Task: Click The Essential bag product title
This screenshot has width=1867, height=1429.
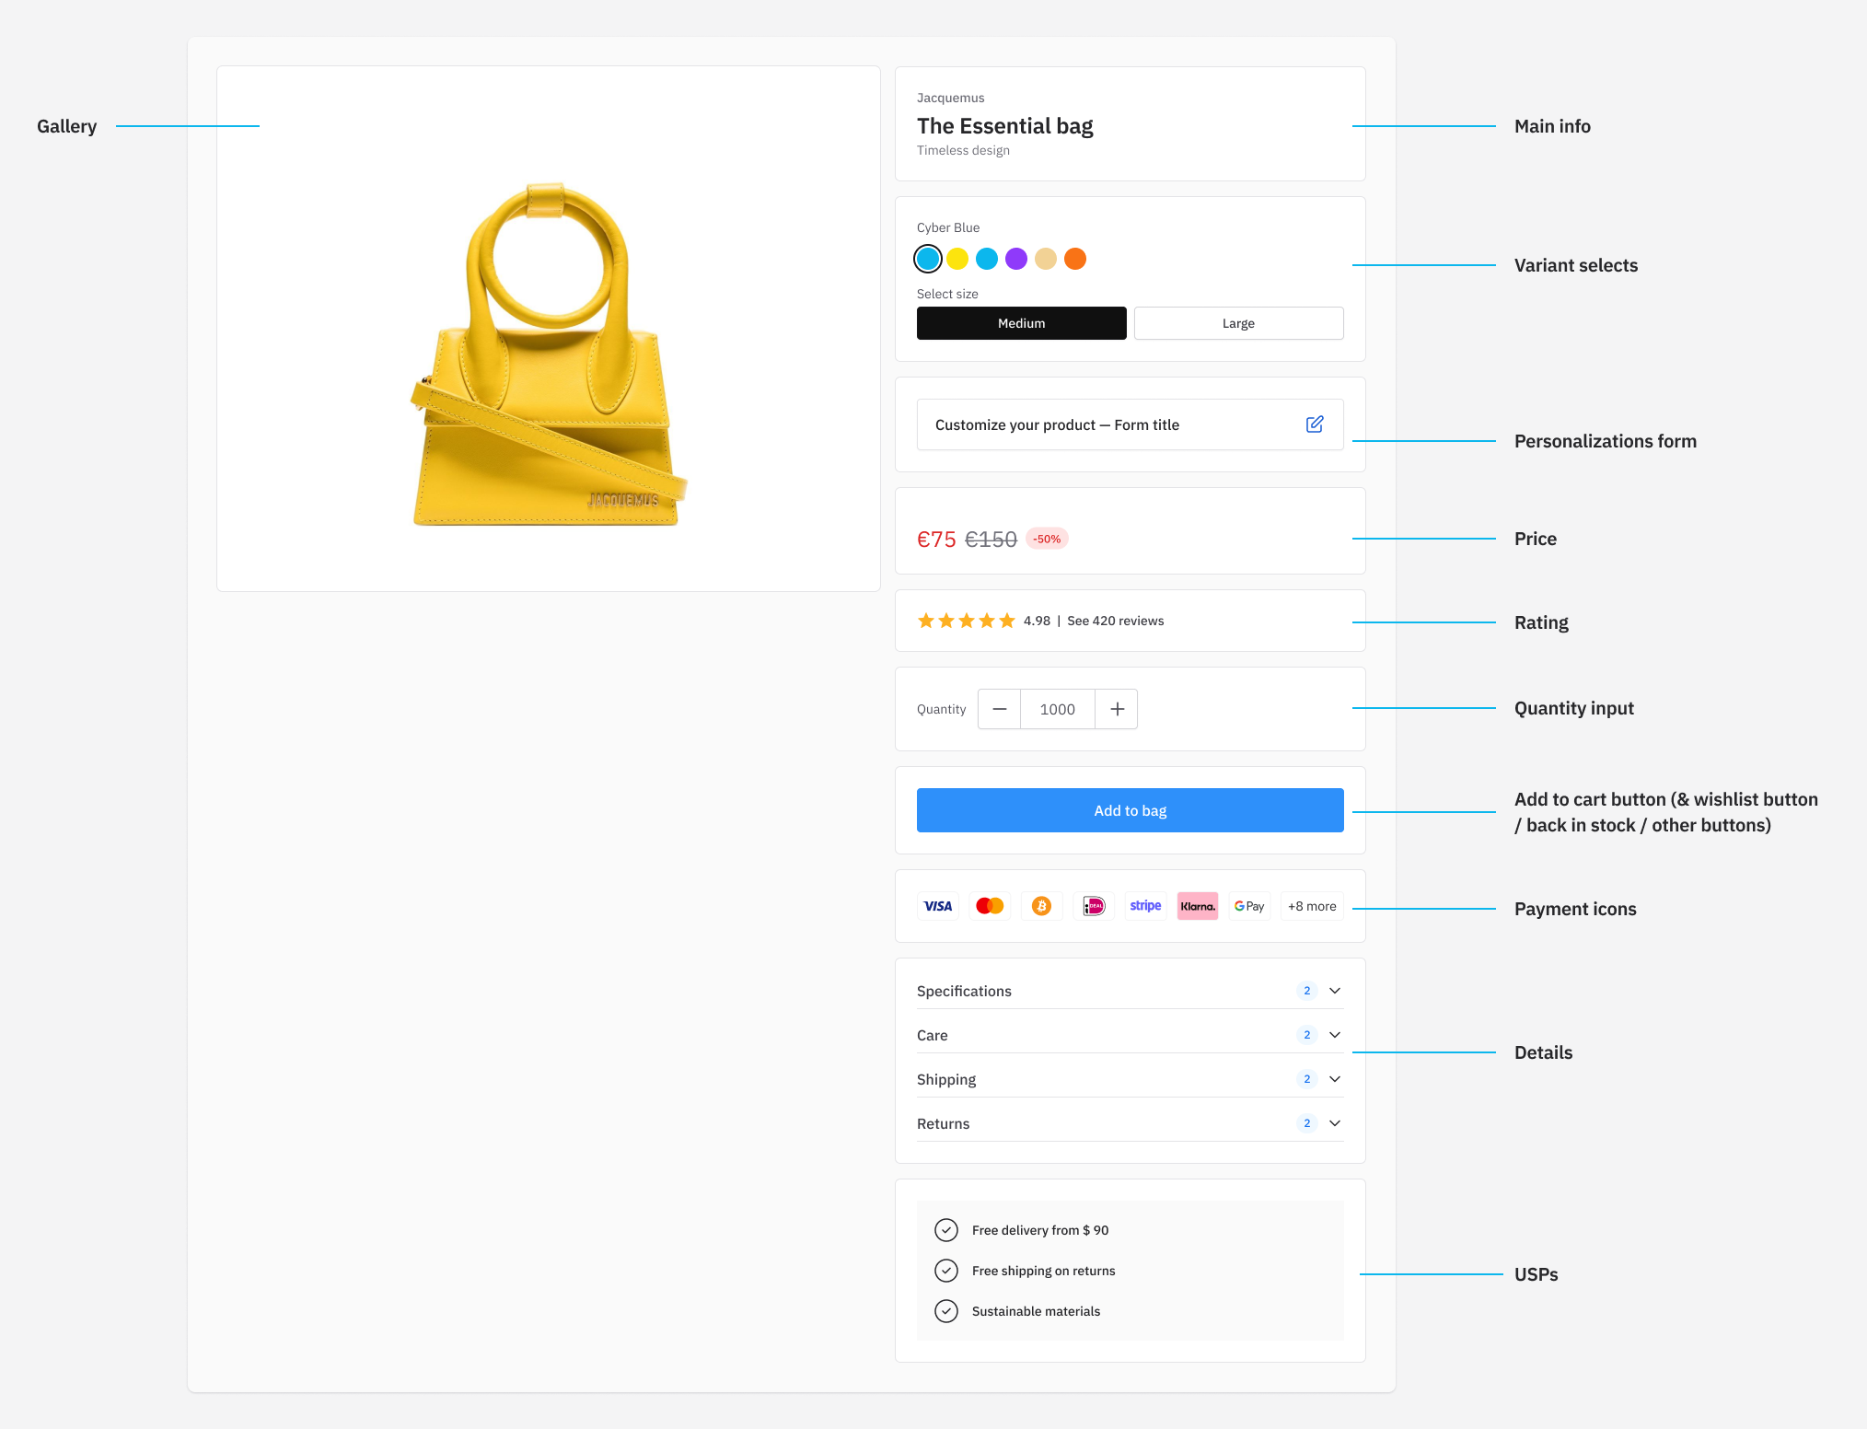Action: point(1004,126)
